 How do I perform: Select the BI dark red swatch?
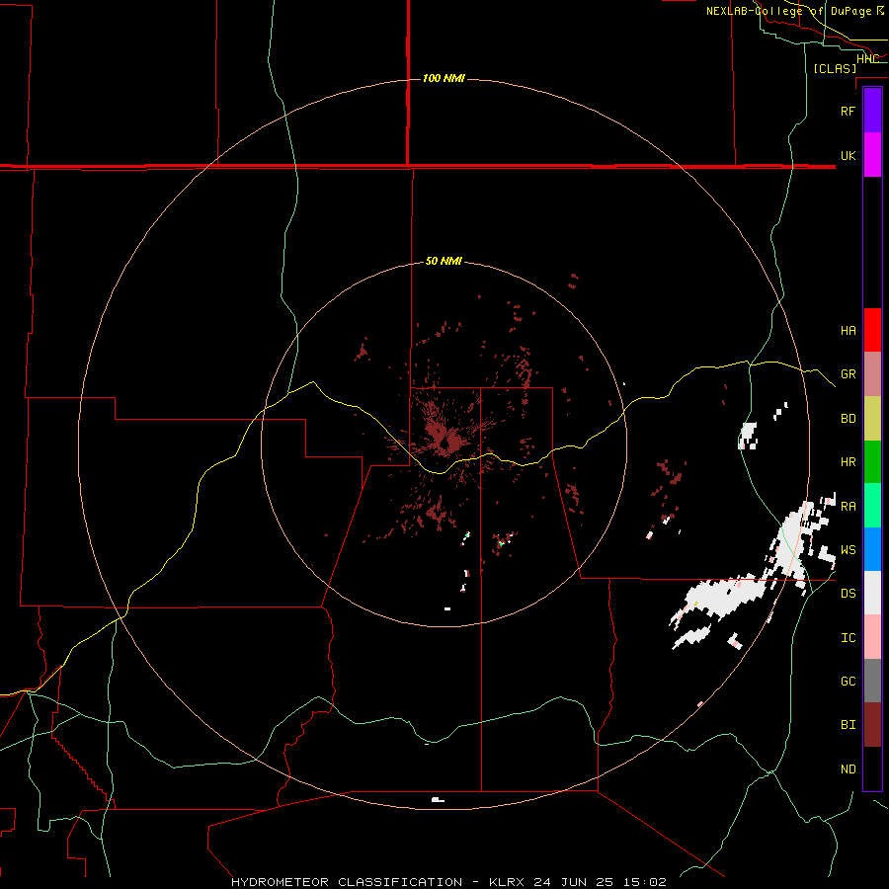point(872,725)
